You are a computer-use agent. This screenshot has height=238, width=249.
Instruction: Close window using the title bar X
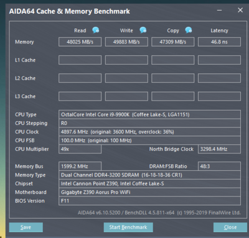240,10
